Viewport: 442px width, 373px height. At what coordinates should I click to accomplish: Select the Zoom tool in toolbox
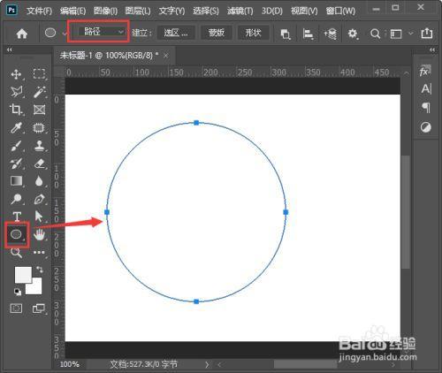(16, 253)
